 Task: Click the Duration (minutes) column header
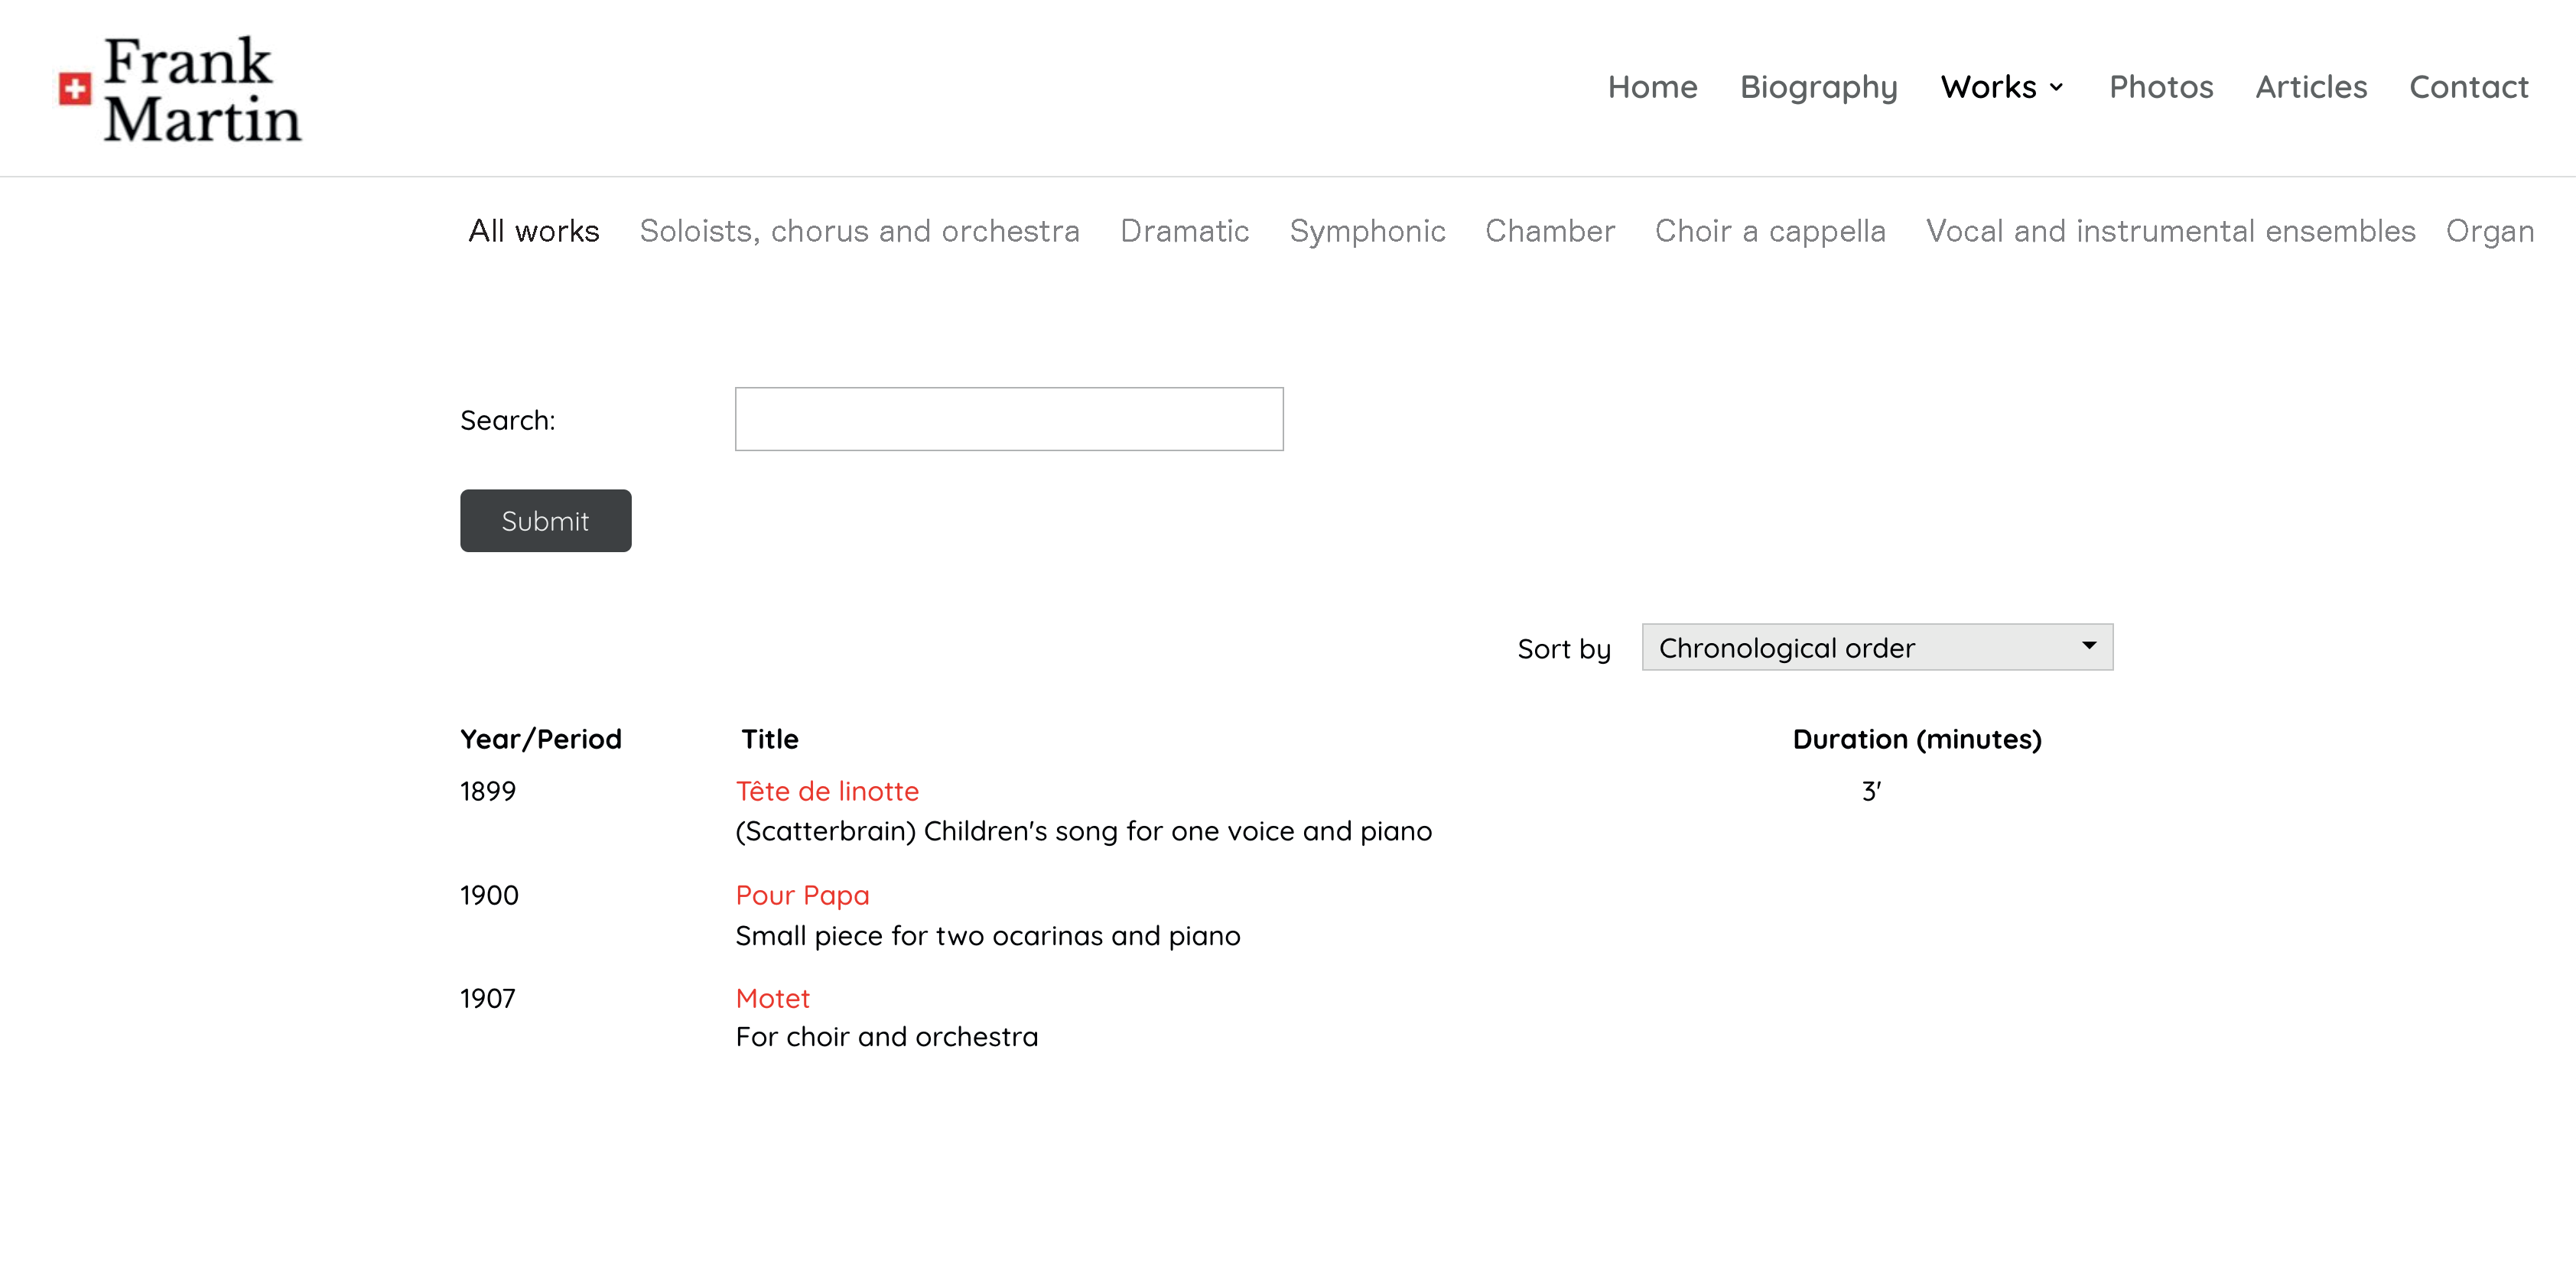point(1917,739)
